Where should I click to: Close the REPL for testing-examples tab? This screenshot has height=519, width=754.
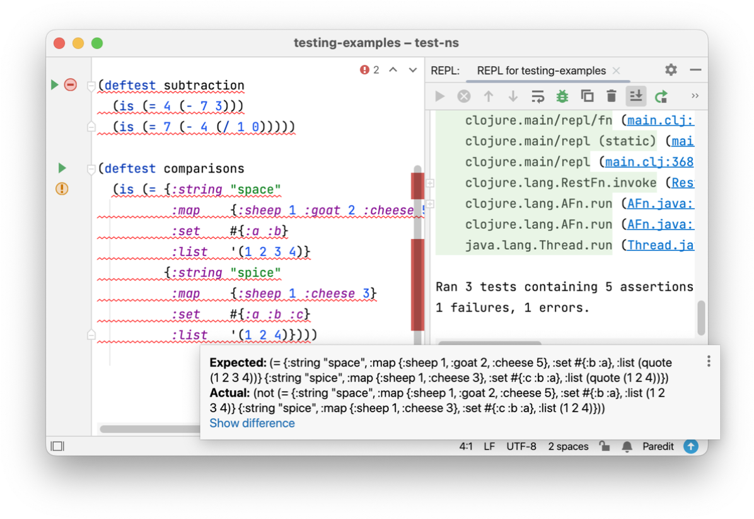tap(616, 71)
